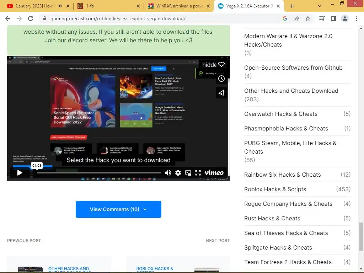Toggle browser side panel
Screen dimensions: 364x273
333,18
